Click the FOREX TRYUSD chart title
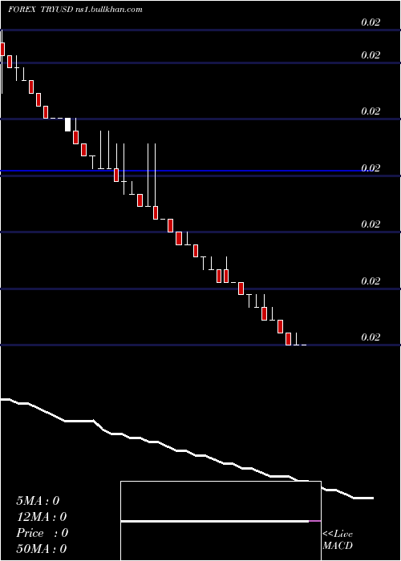401x561 pixels. click(75, 10)
